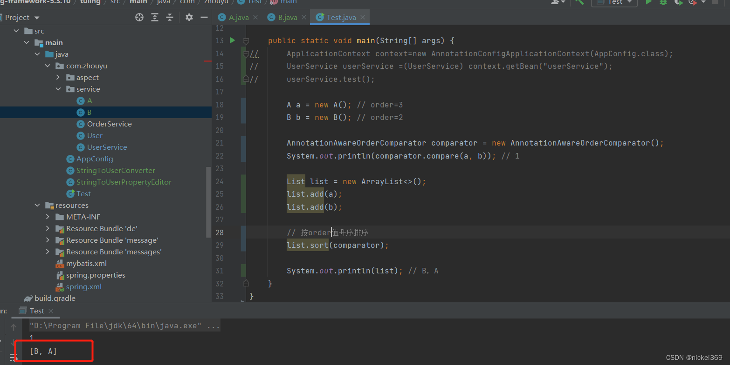Collapse the main folder chevron

coord(27,43)
